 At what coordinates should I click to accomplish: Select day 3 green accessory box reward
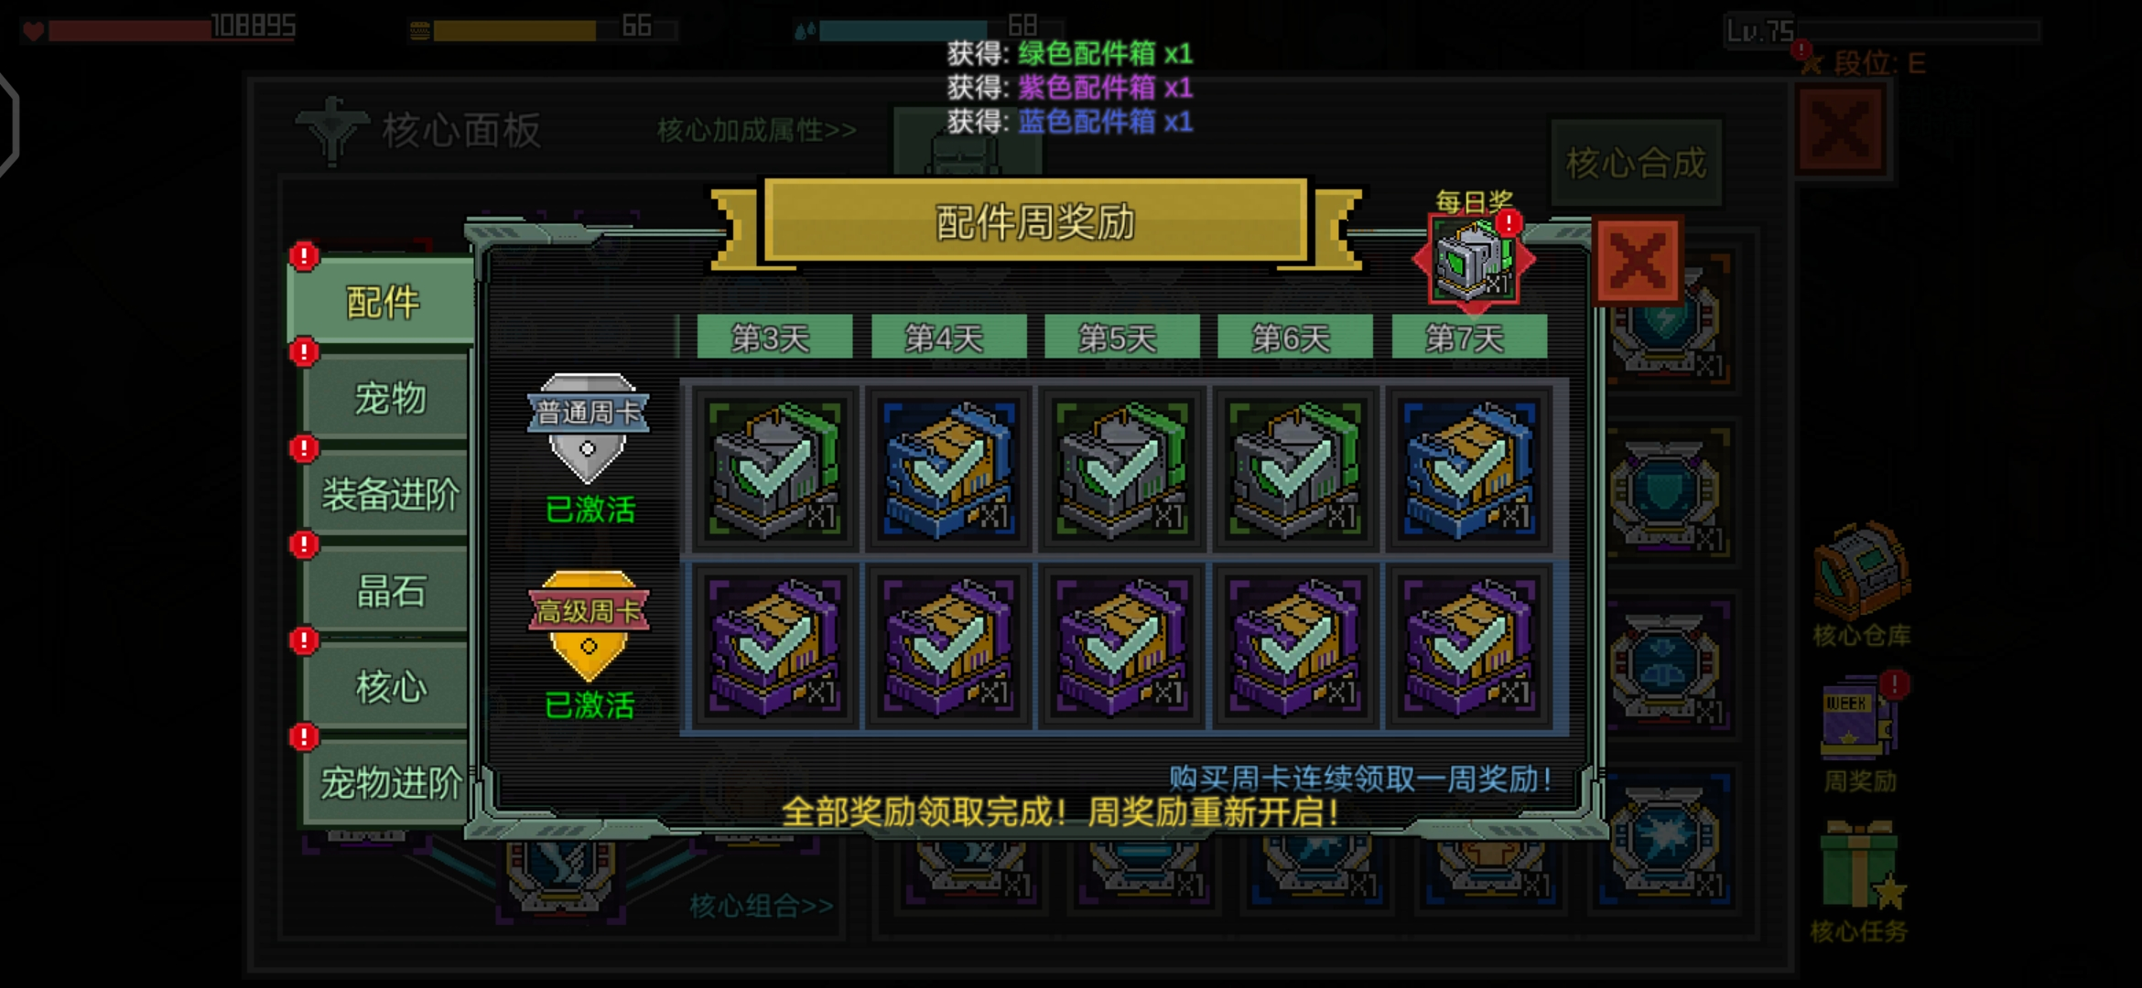[x=774, y=468]
